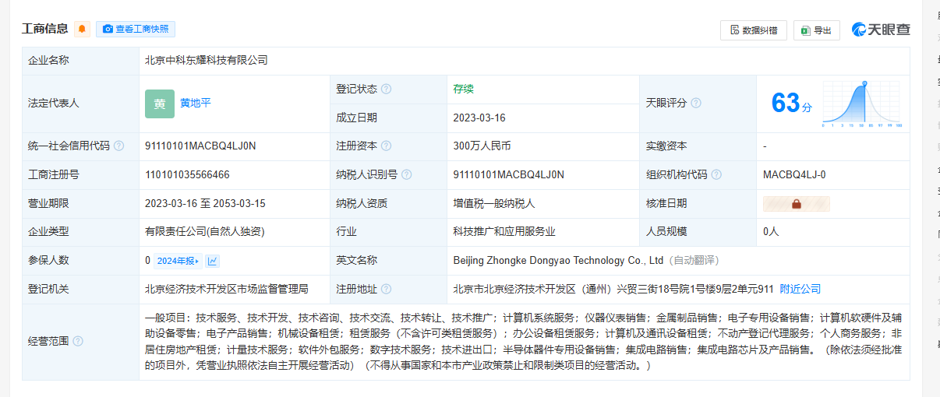Click the orange bell alert icon

[83, 30]
